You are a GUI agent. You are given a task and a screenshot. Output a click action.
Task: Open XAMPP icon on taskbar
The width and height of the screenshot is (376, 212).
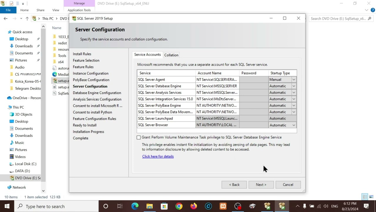223,206
